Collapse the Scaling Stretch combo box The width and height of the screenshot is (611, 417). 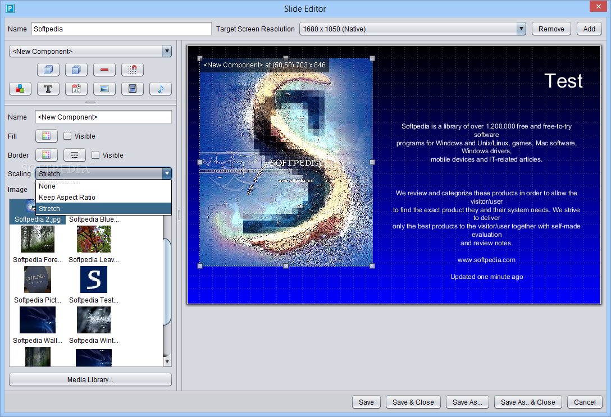point(104,173)
